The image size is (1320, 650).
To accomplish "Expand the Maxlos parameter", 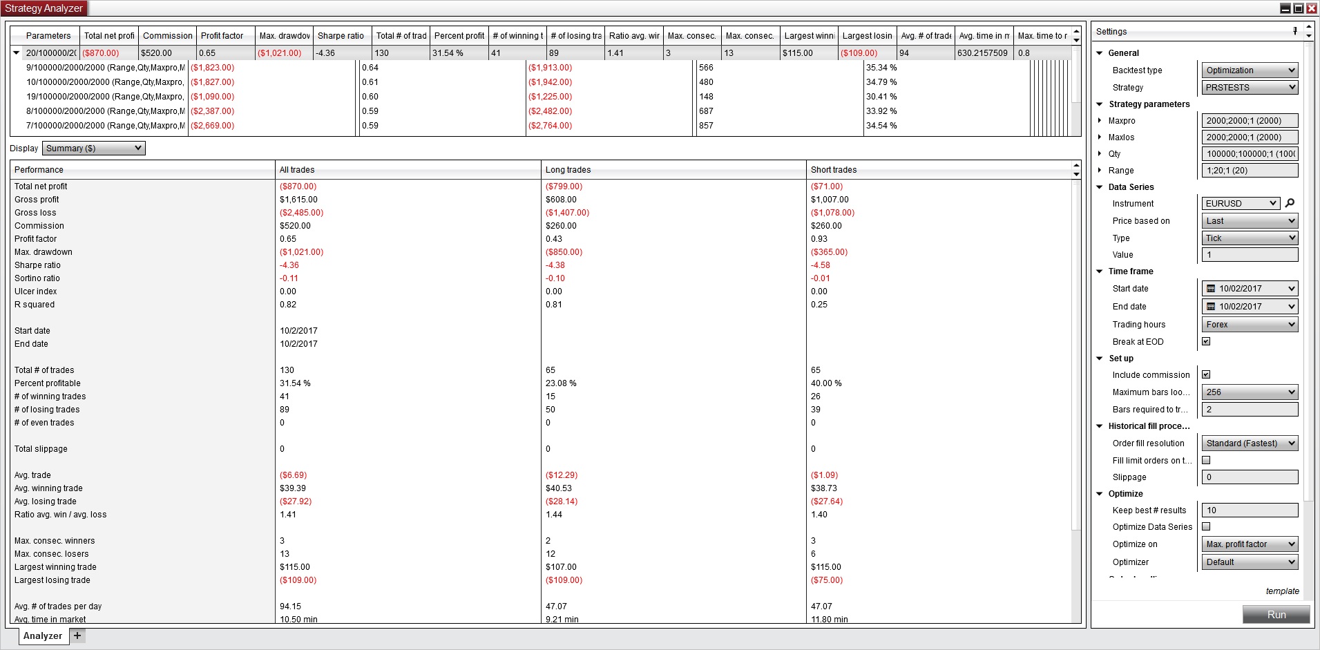I will click(1100, 137).
